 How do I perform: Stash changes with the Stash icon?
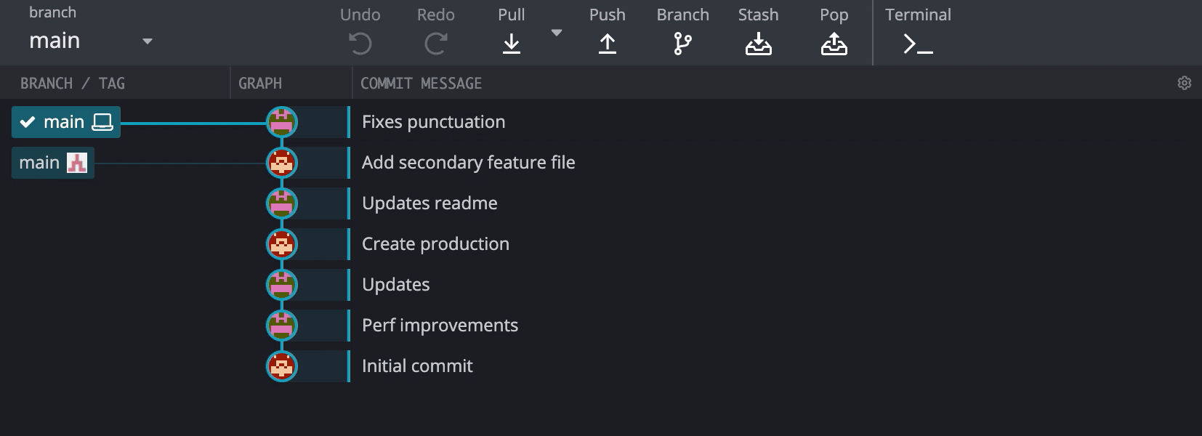pos(758,44)
